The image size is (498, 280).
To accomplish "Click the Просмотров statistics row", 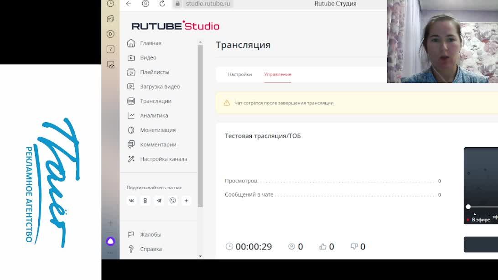I will [333, 181].
